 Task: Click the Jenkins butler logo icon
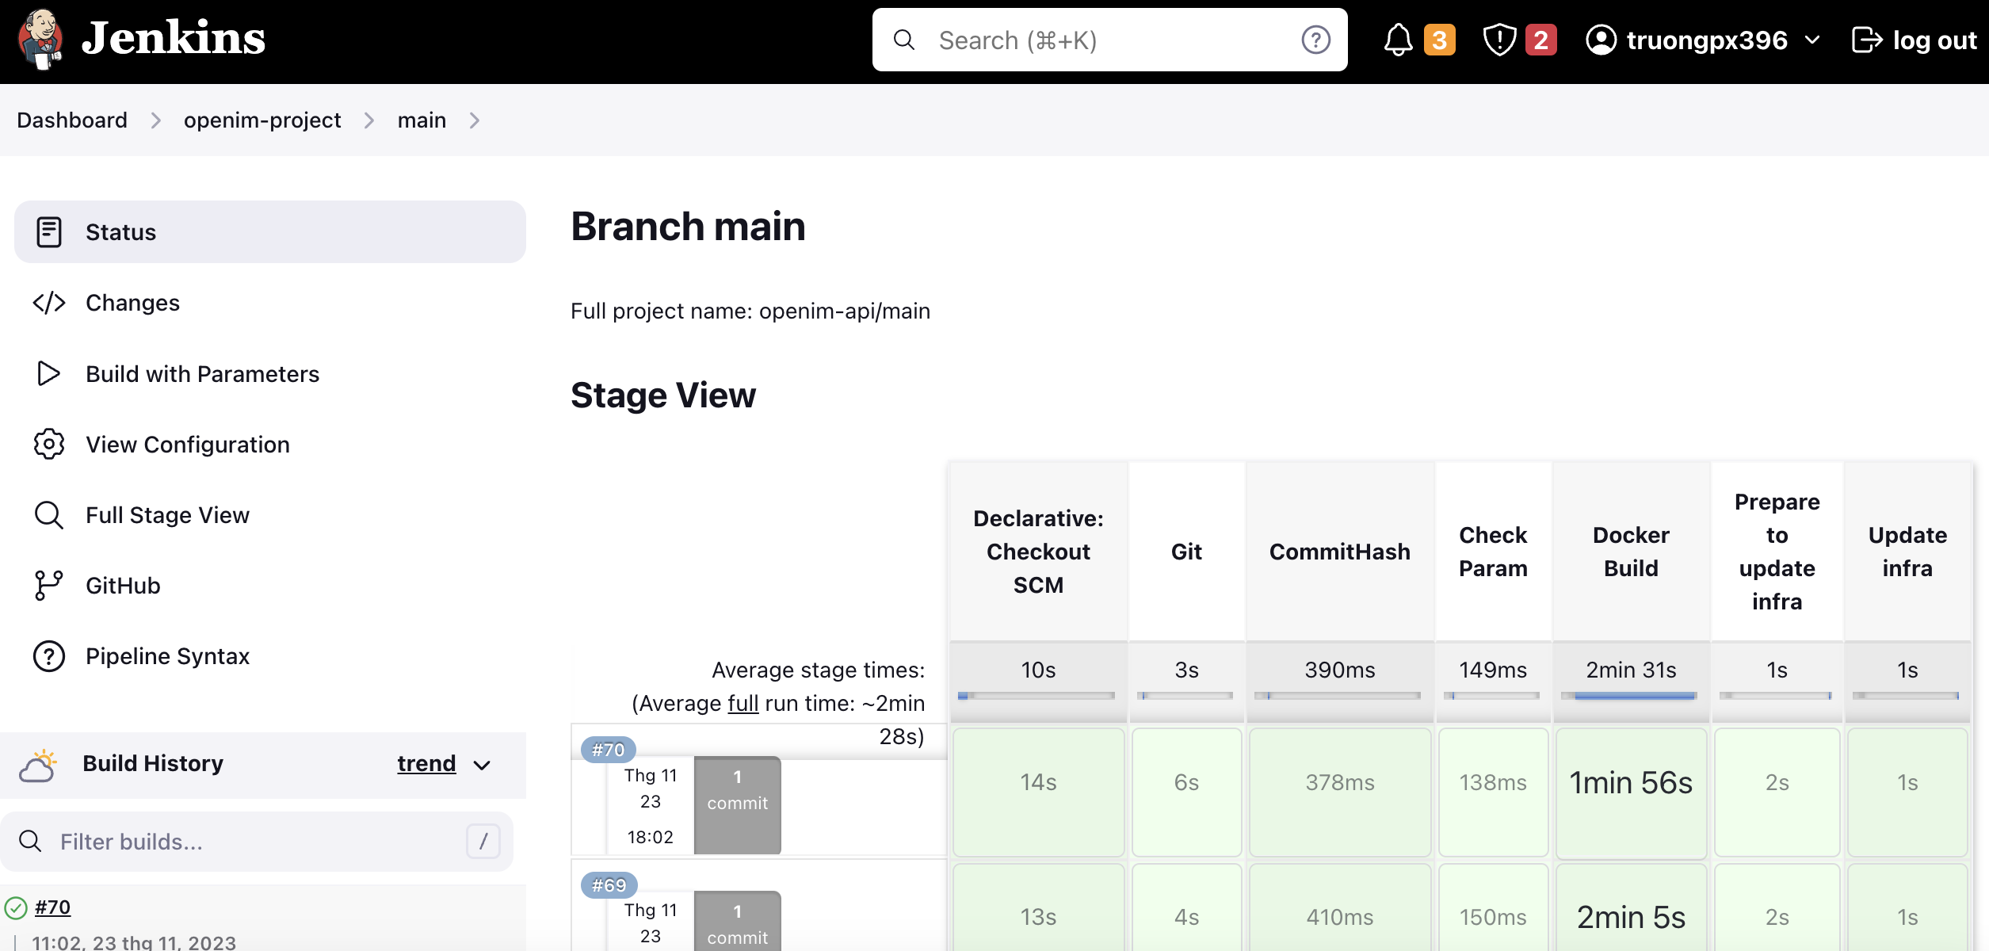[41, 40]
